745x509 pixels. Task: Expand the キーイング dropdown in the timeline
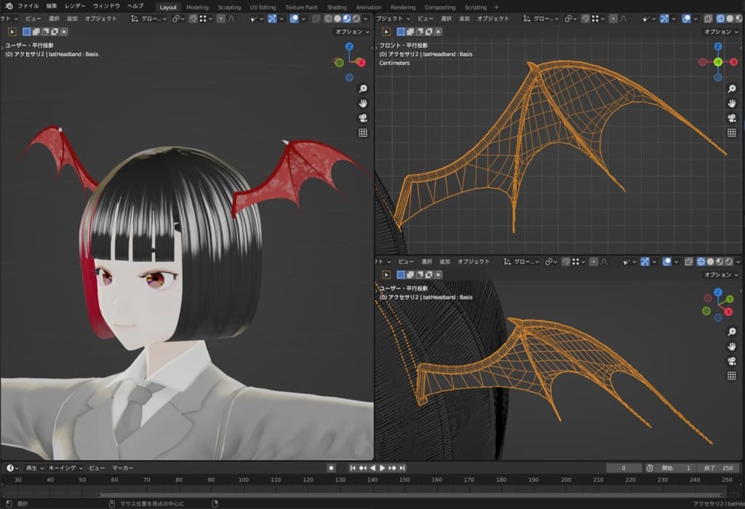click(x=65, y=468)
